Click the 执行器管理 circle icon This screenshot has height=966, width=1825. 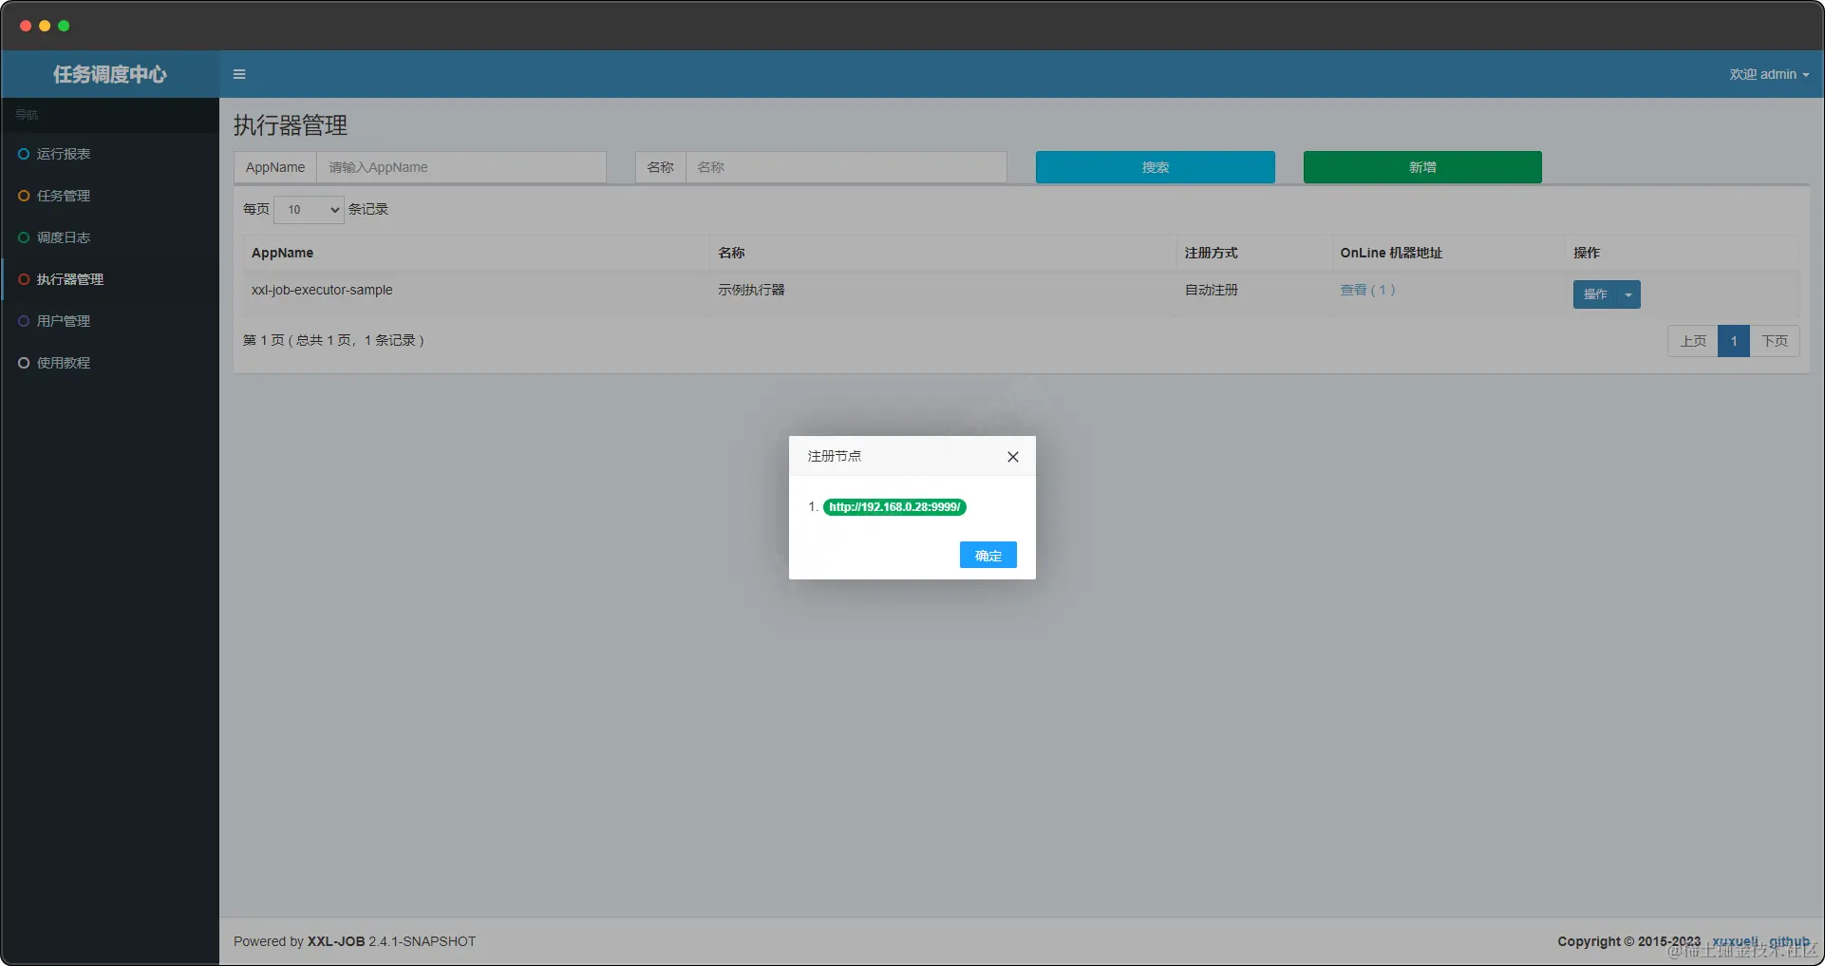tap(24, 279)
